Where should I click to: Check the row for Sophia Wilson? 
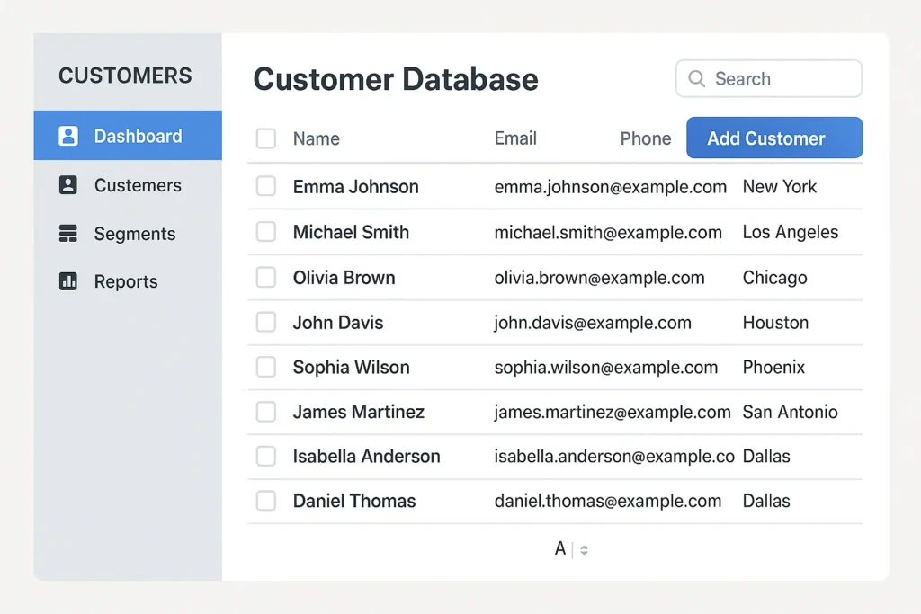tap(266, 367)
